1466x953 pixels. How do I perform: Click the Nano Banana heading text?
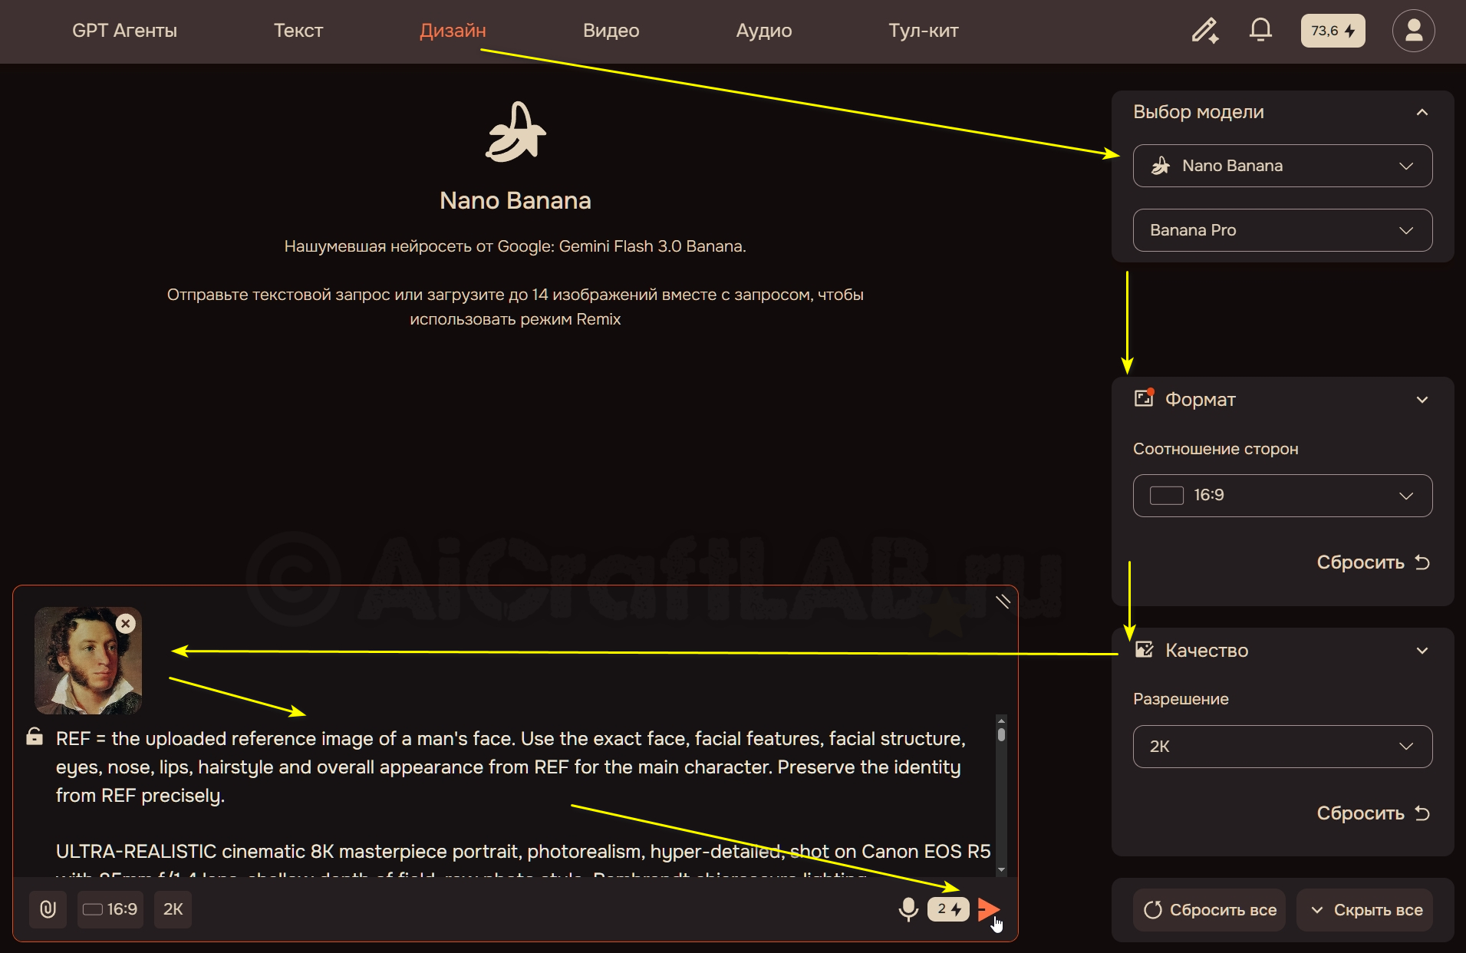[516, 201]
